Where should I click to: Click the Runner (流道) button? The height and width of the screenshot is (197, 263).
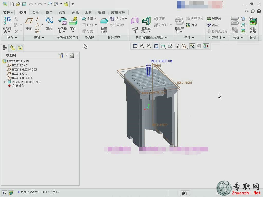212,25
